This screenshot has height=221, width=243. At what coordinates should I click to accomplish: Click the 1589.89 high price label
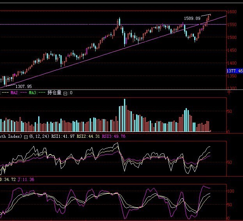(x=192, y=18)
